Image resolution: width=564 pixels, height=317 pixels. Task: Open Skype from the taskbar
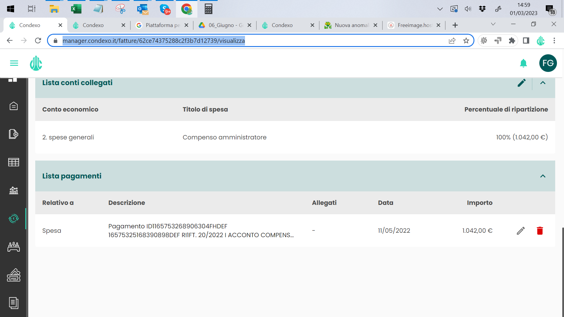point(165,9)
